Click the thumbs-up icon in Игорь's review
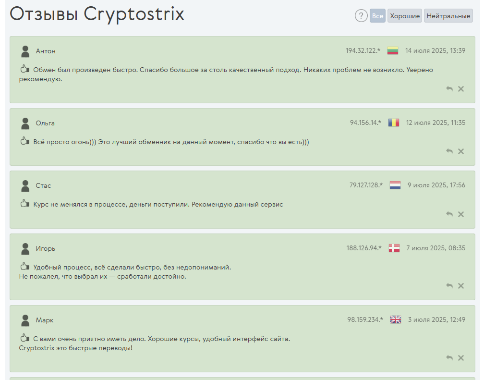The height and width of the screenshot is (380, 484). pos(24,266)
